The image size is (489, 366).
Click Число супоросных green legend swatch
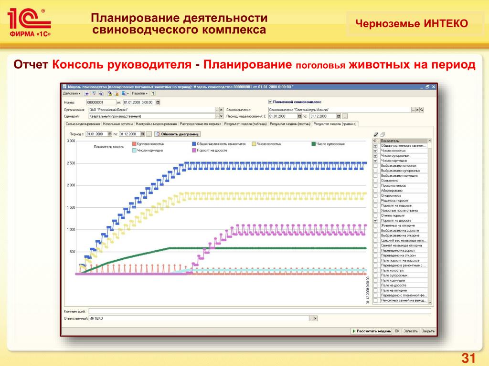pyautogui.click(x=313, y=144)
